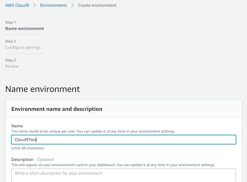The width and height of the screenshot is (247, 182).
Task: Go to Configure settings step
Action: [x=23, y=47]
